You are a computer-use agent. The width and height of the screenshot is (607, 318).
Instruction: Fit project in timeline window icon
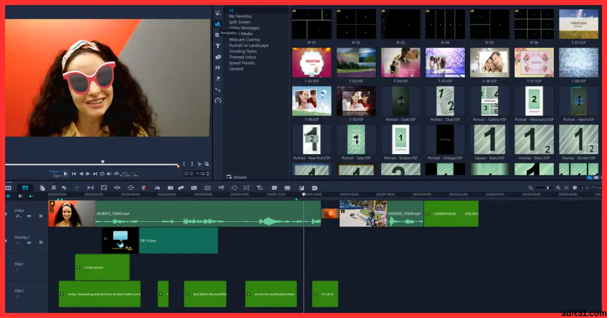pos(567,188)
